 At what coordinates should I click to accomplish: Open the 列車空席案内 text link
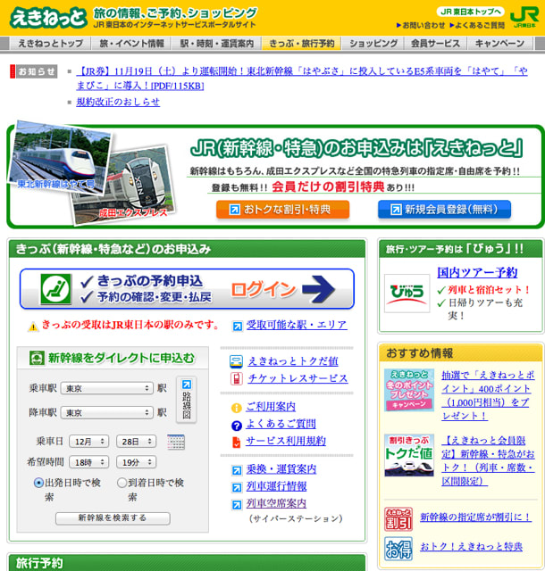point(276,503)
